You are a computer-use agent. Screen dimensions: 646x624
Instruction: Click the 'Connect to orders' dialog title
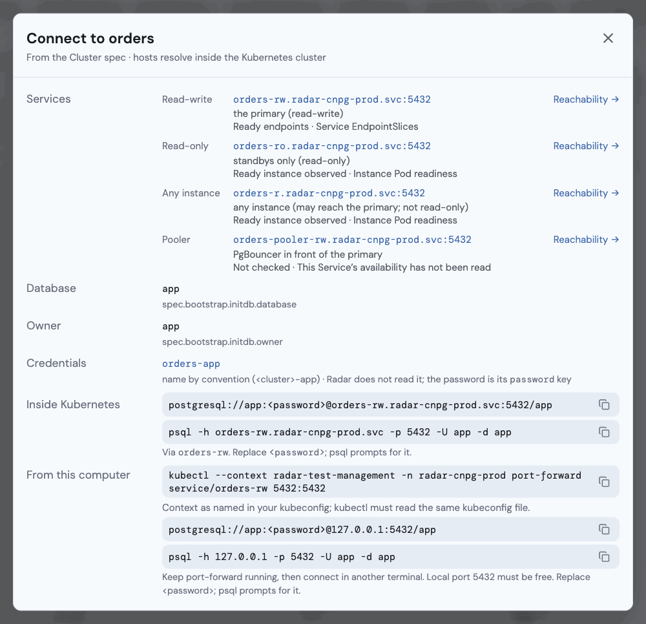point(90,38)
